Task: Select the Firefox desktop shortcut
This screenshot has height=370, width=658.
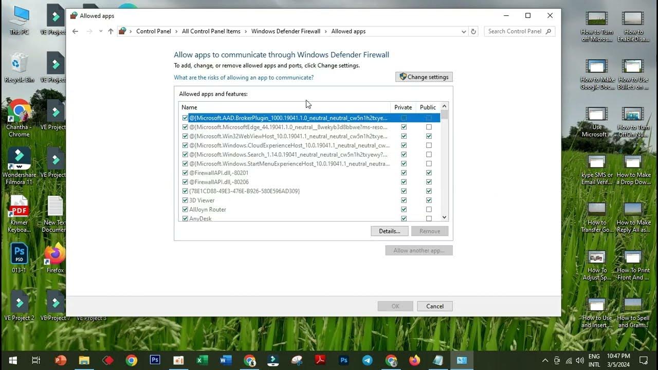Action: (x=55, y=258)
